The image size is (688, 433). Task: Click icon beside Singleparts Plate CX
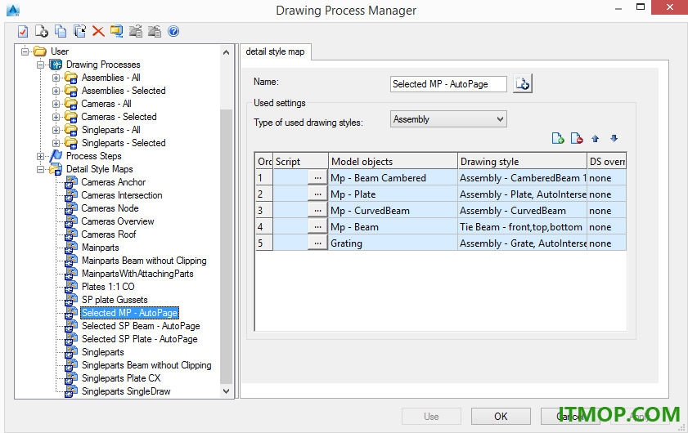(71, 378)
